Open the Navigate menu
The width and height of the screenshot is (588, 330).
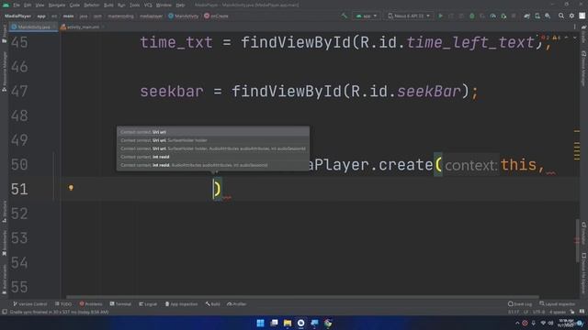[x=57, y=5]
